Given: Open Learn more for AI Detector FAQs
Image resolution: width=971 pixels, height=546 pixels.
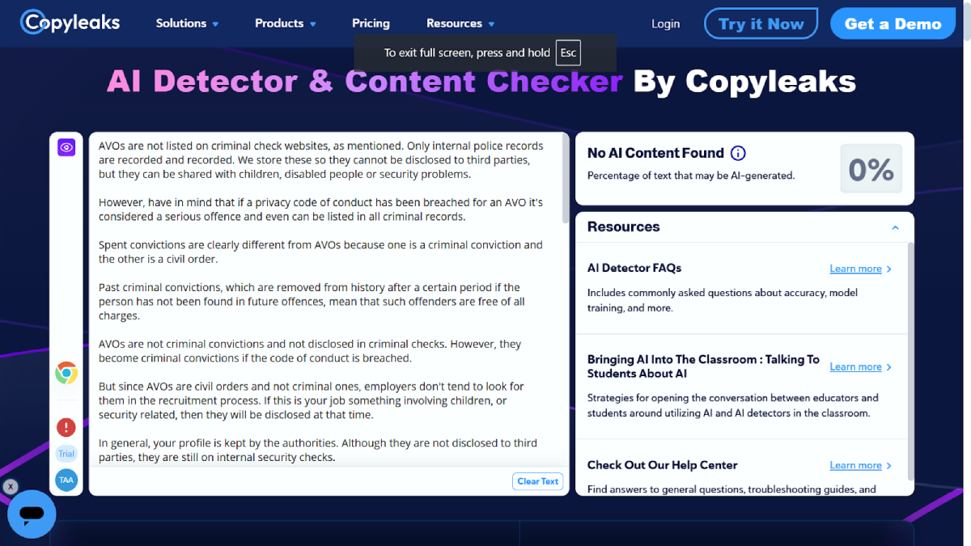Looking at the screenshot, I should [860, 269].
